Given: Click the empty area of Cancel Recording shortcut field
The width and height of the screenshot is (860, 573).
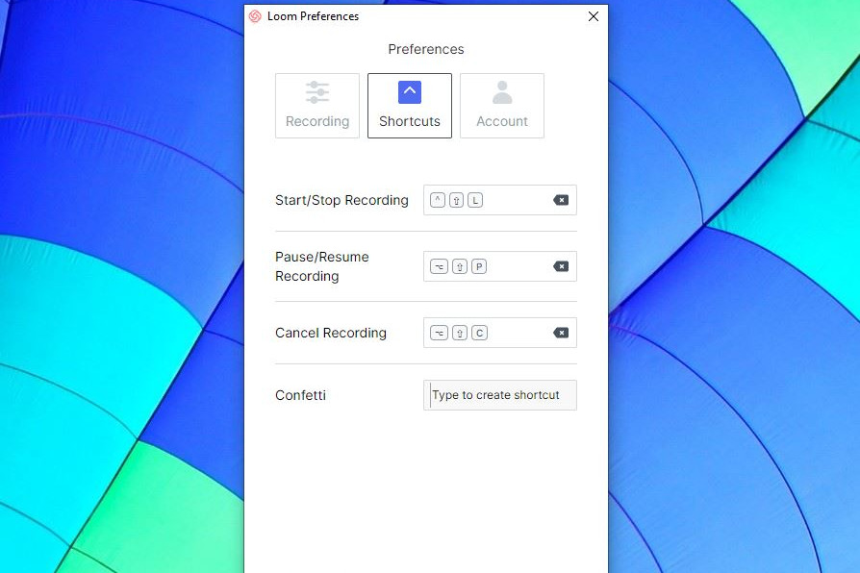Looking at the screenshot, I should [519, 333].
